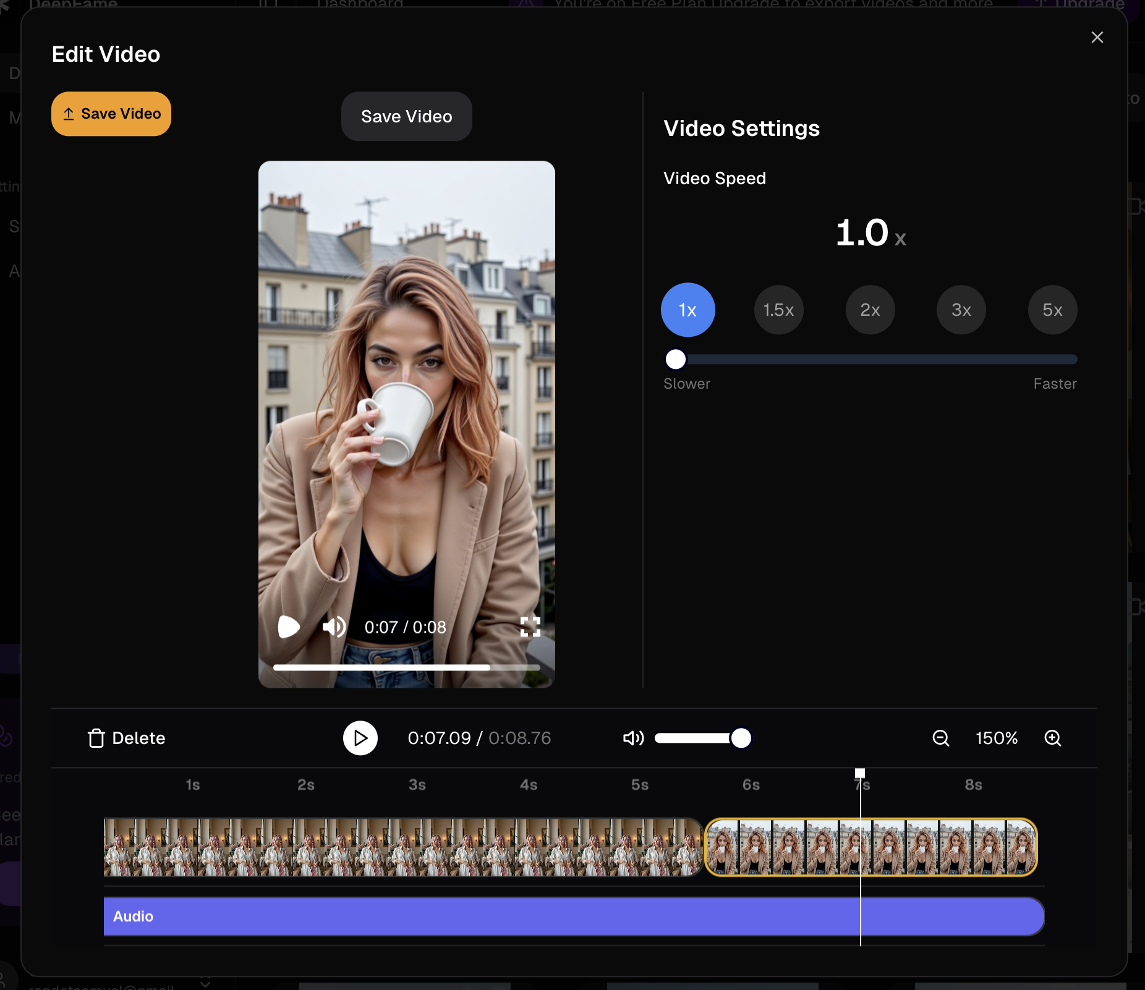Zoom in the timeline
Image resolution: width=1145 pixels, height=990 pixels.
point(1052,738)
